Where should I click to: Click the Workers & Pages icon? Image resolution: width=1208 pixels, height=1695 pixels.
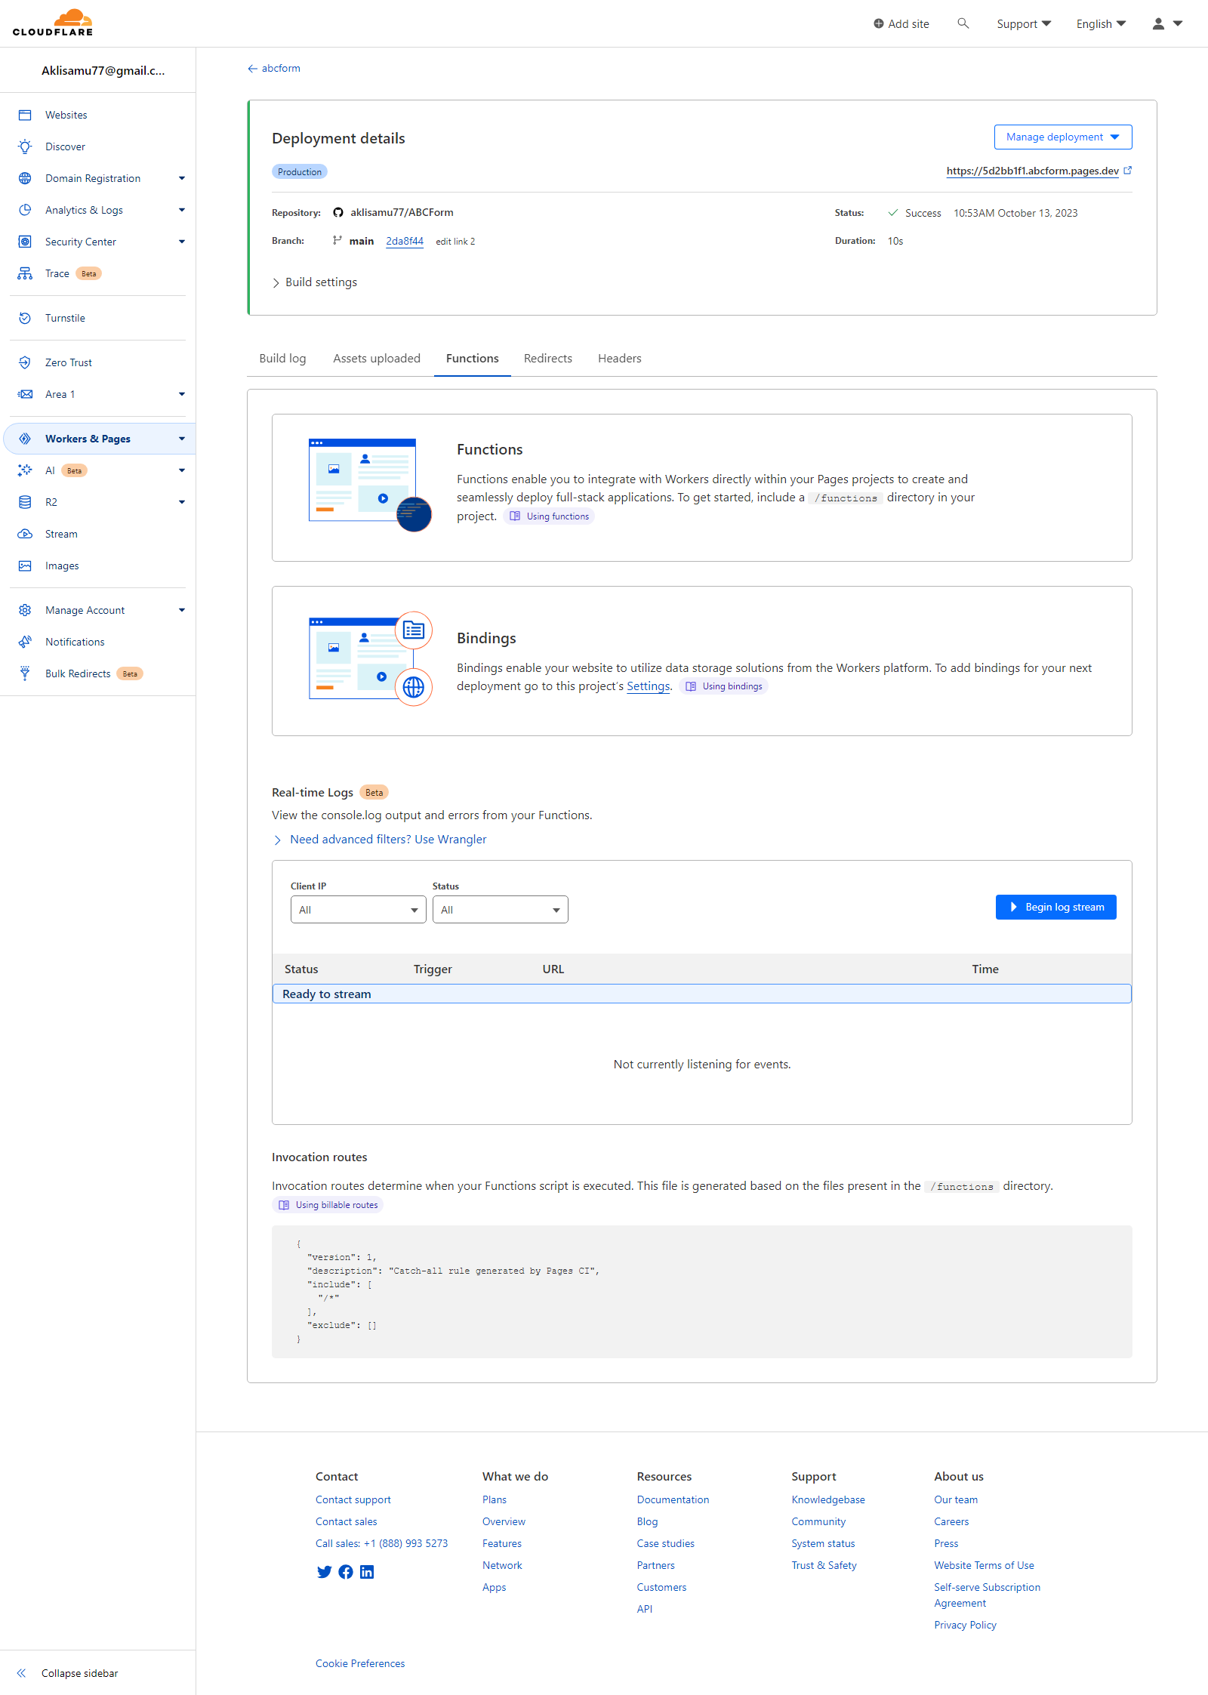point(25,439)
